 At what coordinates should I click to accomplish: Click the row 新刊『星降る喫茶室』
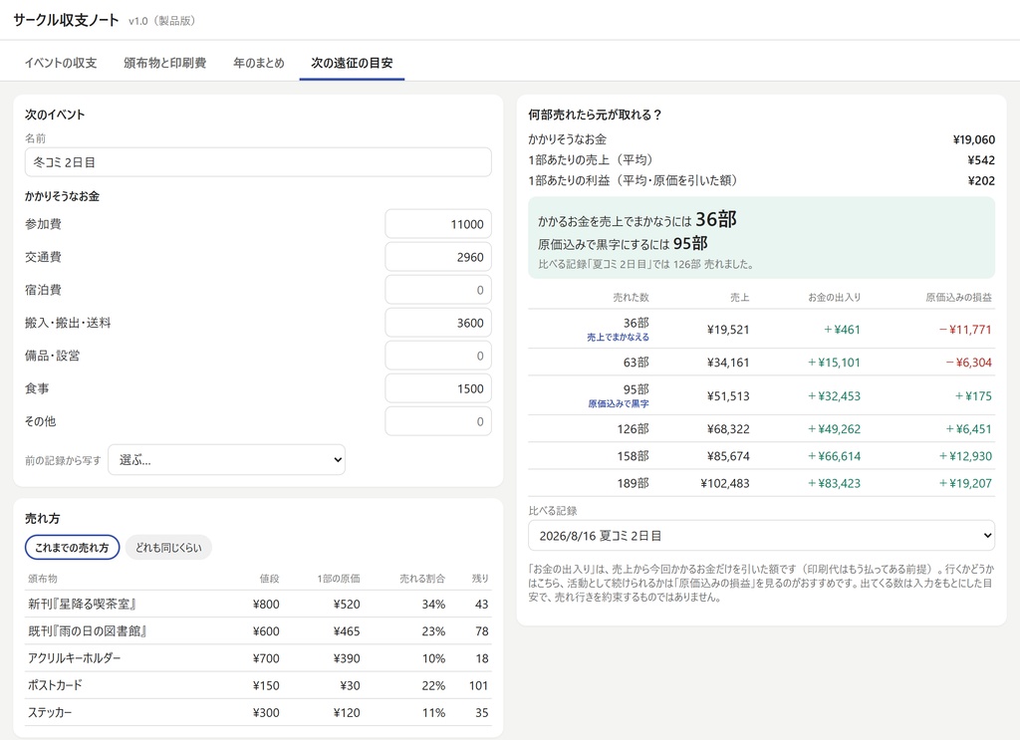click(x=258, y=605)
